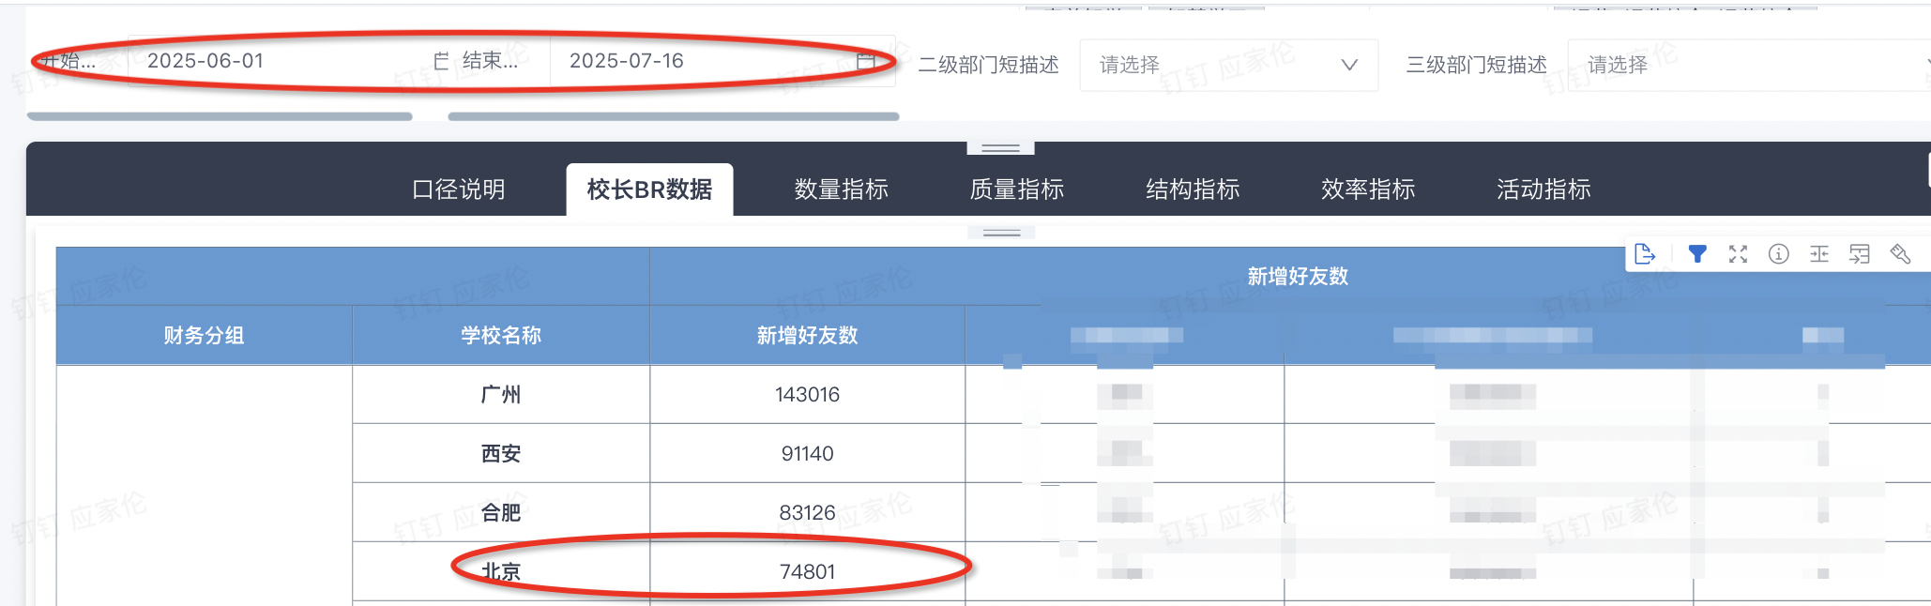1931x606 pixels.
Task: Expand table to fullscreen via arrows icon
Action: pyautogui.click(x=1738, y=254)
